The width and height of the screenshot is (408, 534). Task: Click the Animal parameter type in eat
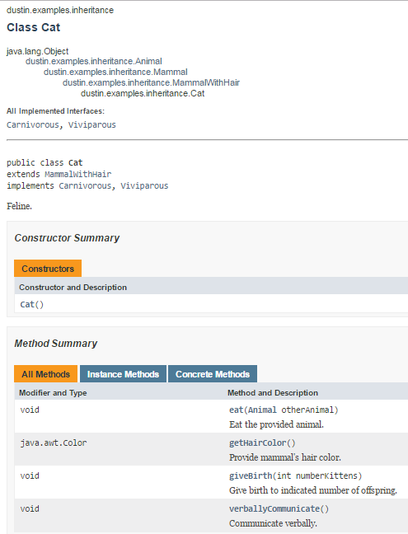(x=262, y=410)
